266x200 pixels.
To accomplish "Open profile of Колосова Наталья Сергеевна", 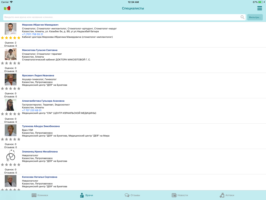I will (40, 177).
